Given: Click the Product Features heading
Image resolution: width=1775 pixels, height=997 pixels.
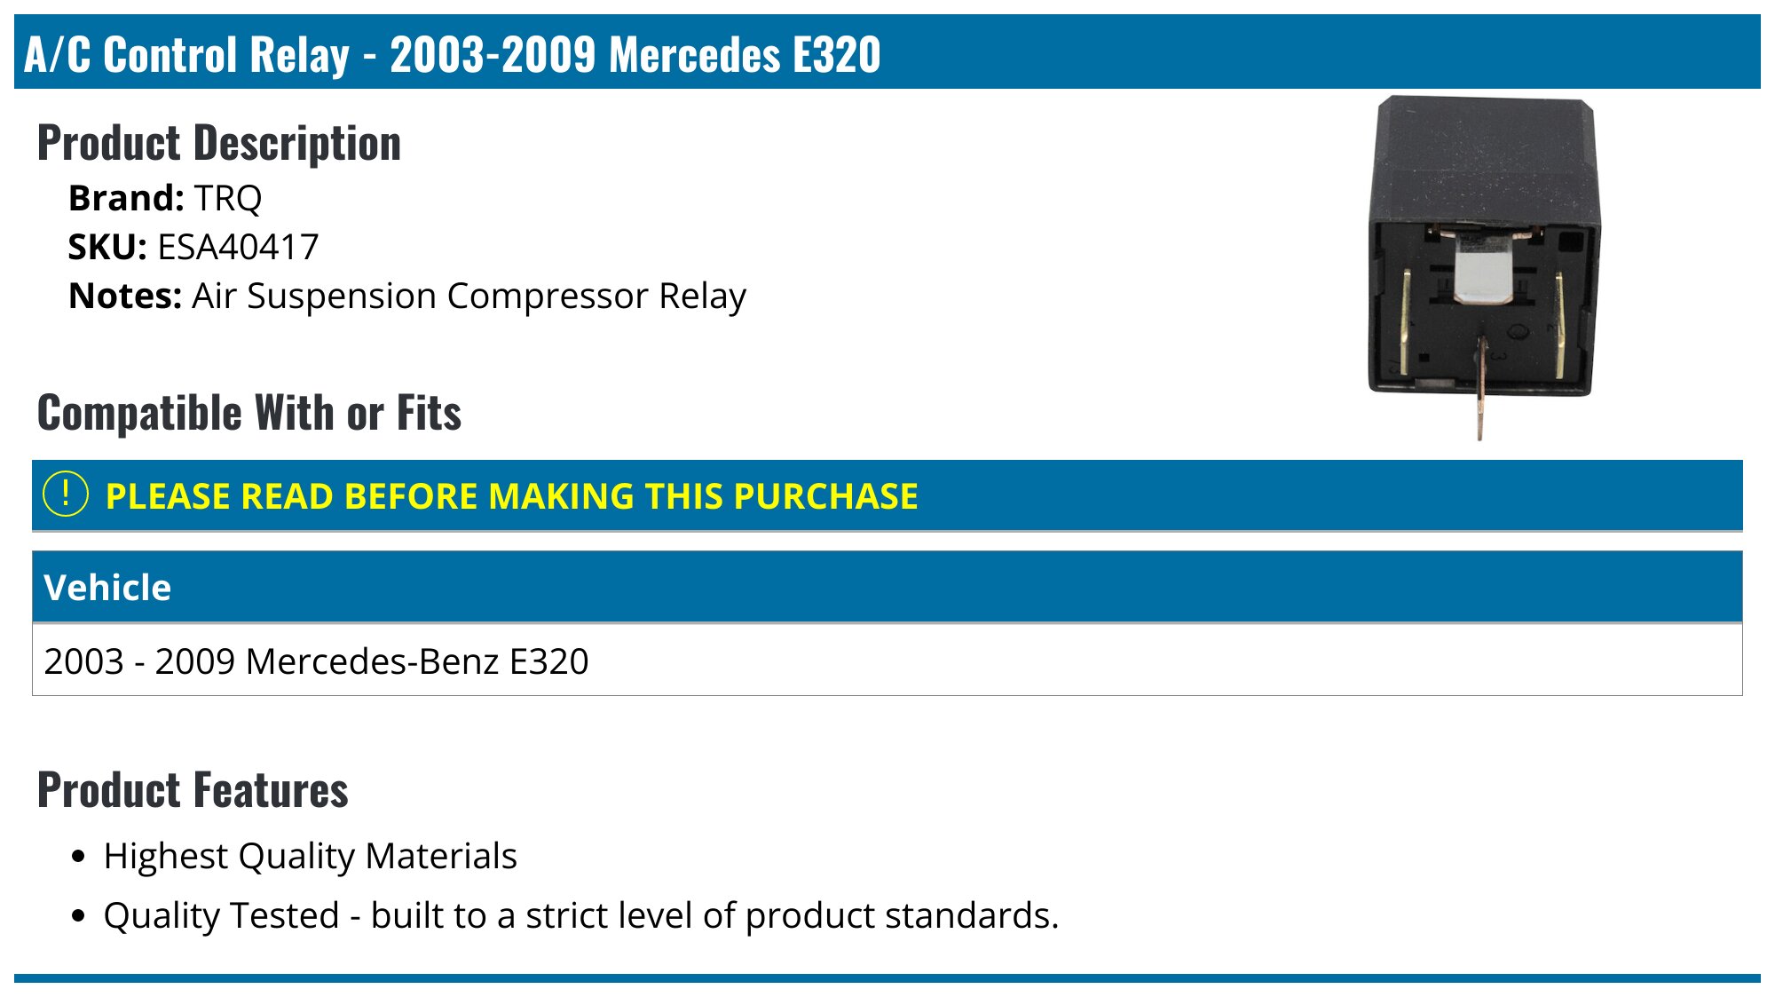Looking at the screenshot, I should pos(193,790).
